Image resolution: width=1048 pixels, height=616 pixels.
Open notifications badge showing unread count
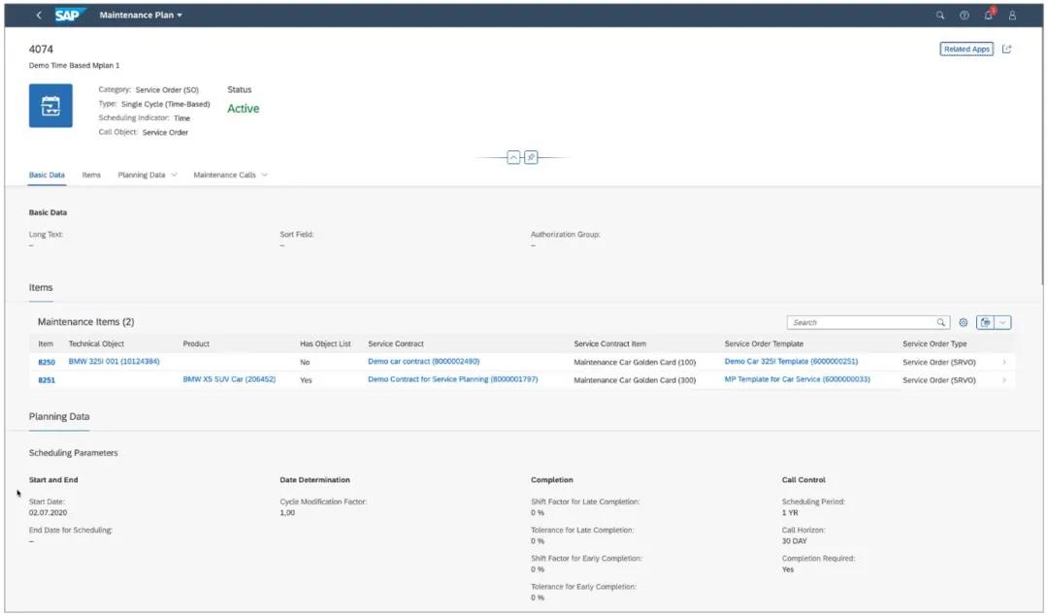click(x=994, y=9)
